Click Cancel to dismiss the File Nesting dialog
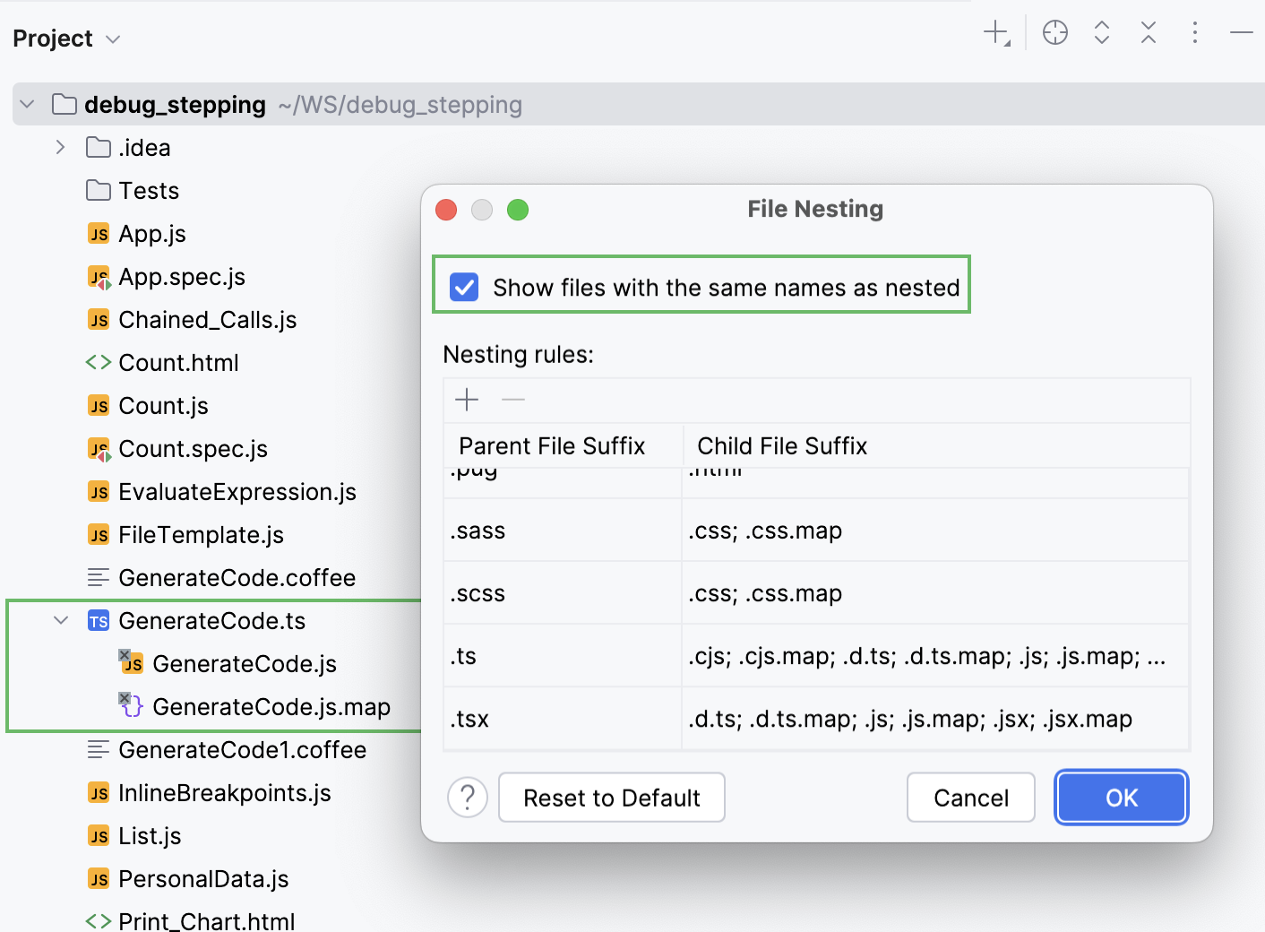The image size is (1265, 932). click(970, 797)
